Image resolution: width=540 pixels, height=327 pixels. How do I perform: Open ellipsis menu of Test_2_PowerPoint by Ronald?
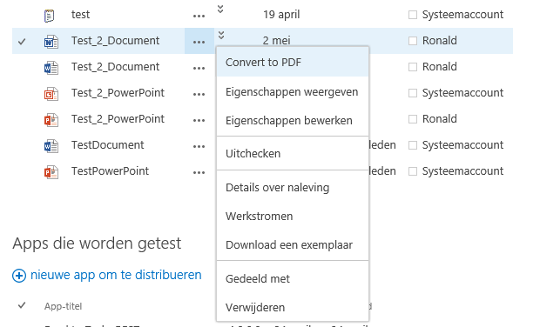pyautogui.click(x=199, y=120)
